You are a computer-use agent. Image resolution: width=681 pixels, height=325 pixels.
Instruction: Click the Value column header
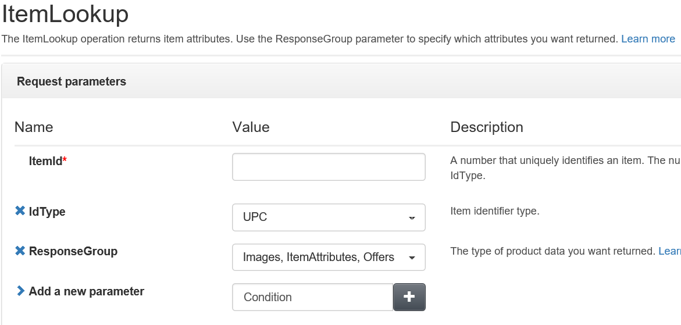(x=251, y=127)
